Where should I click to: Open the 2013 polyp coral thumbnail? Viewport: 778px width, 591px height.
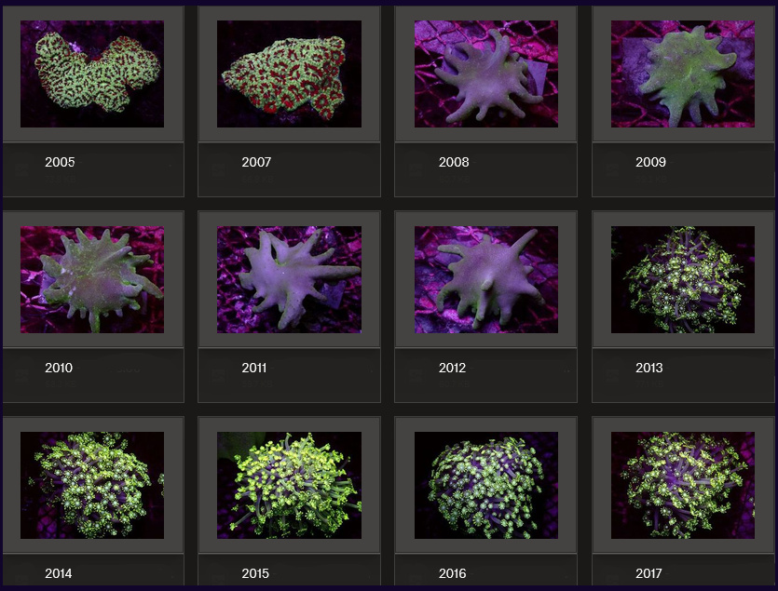[683, 279]
